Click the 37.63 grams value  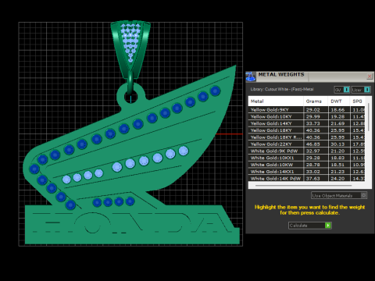312,179
